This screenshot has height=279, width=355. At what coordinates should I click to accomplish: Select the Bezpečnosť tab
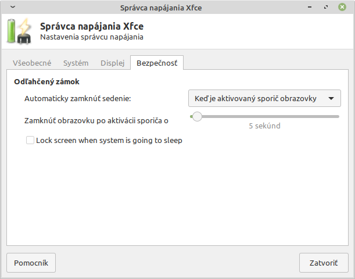click(157, 63)
